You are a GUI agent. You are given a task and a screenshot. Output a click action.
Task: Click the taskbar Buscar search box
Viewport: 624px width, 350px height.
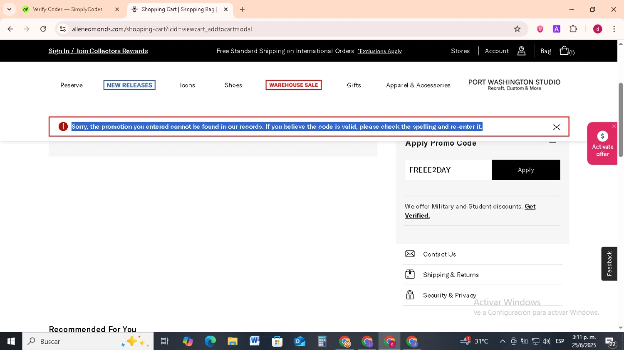(88, 341)
